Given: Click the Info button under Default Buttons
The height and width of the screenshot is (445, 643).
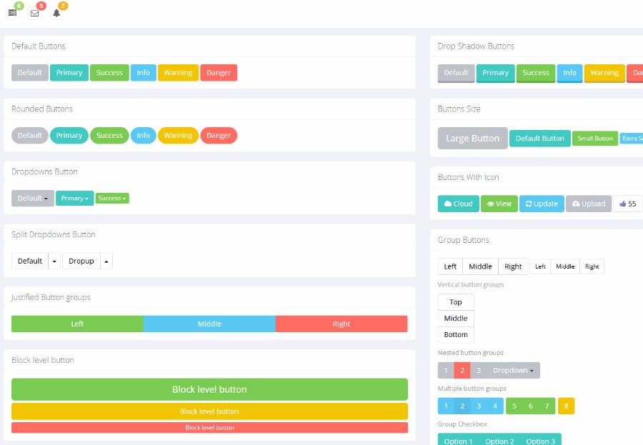Looking at the screenshot, I should (144, 73).
